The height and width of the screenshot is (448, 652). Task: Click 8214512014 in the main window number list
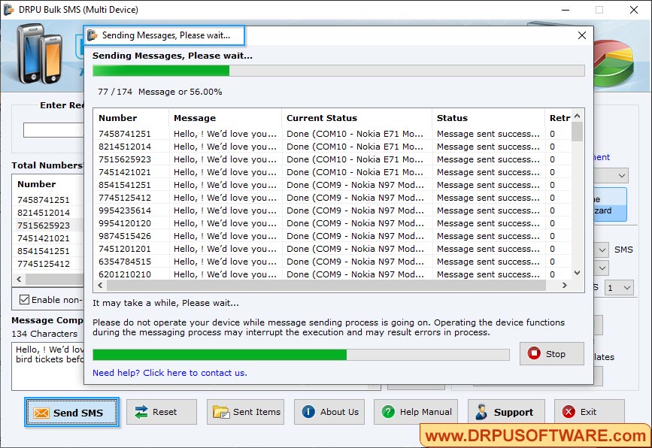(44, 213)
